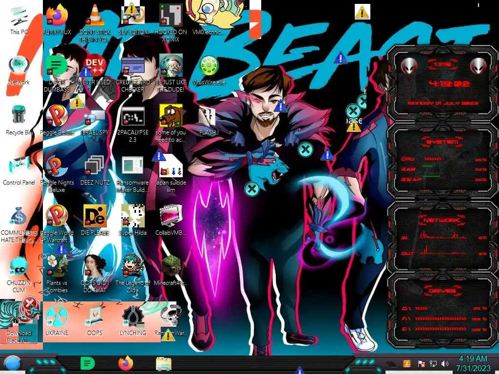Click the DRIVES widget header
Image resolution: width=499 pixels, height=374 pixels.
point(442,291)
